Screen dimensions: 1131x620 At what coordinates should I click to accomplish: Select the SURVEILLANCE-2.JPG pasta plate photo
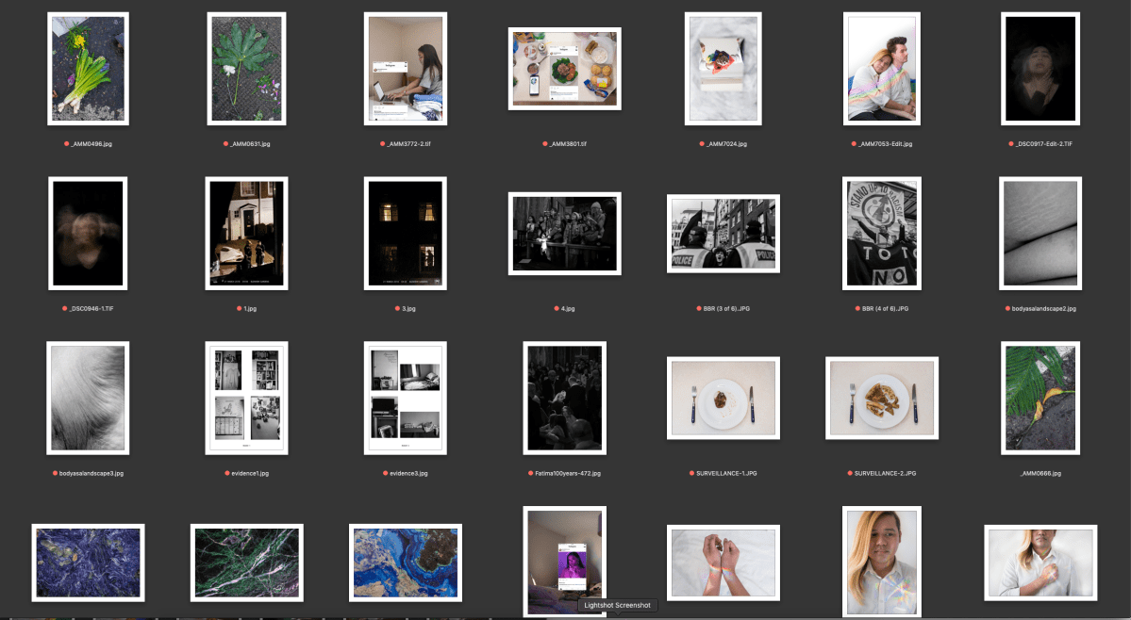point(881,398)
